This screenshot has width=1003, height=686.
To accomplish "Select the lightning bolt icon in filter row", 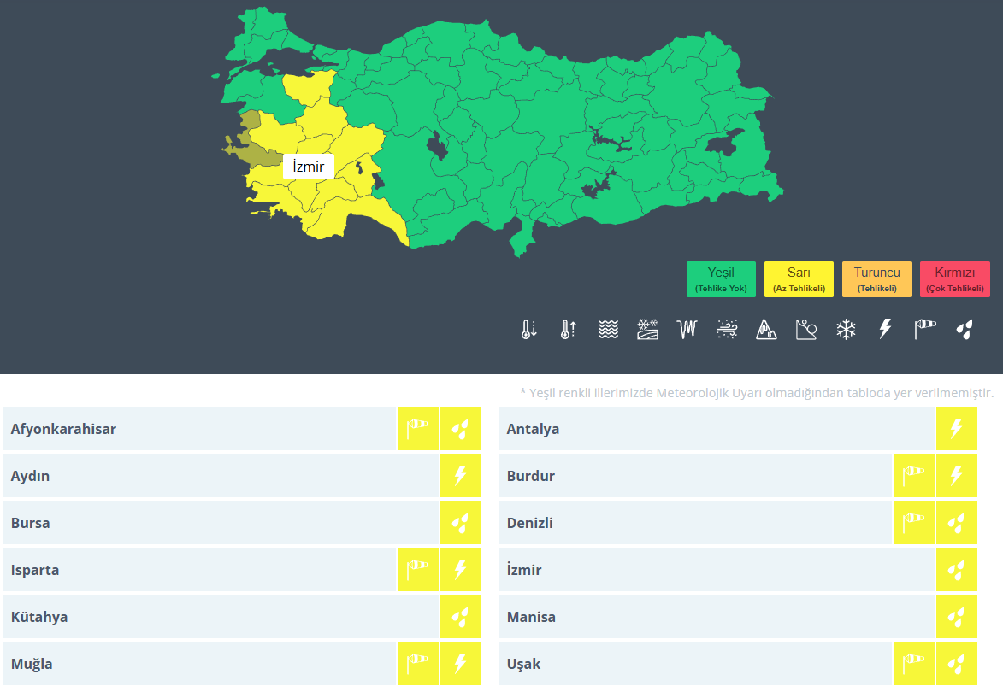I will [885, 329].
